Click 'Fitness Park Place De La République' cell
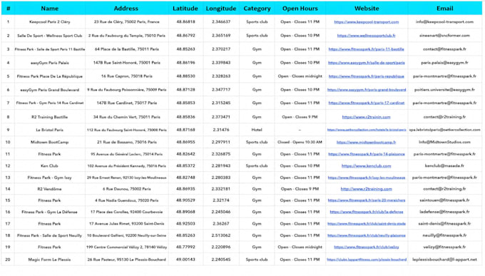The image size is (485, 276). point(49,76)
